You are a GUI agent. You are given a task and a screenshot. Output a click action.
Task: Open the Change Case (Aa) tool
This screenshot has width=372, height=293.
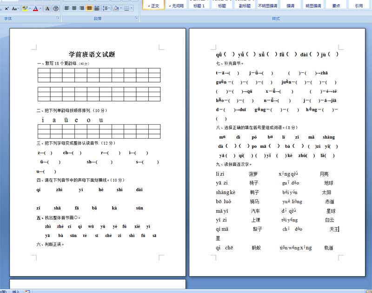point(14,9)
